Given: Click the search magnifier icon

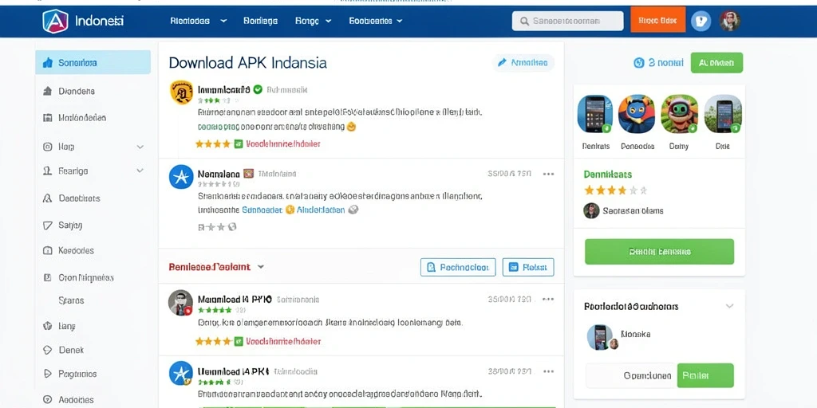Looking at the screenshot, I should click(524, 22).
